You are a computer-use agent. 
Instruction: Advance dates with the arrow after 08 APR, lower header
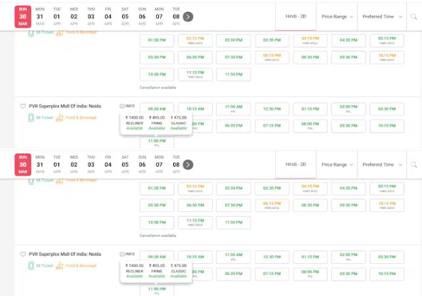188,165
